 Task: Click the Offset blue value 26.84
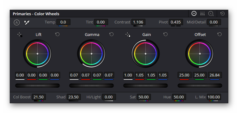pos(215,75)
